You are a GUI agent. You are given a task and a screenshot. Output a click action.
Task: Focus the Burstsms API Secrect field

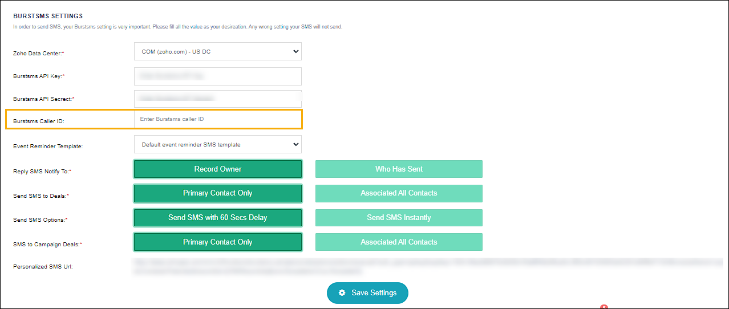(217, 99)
